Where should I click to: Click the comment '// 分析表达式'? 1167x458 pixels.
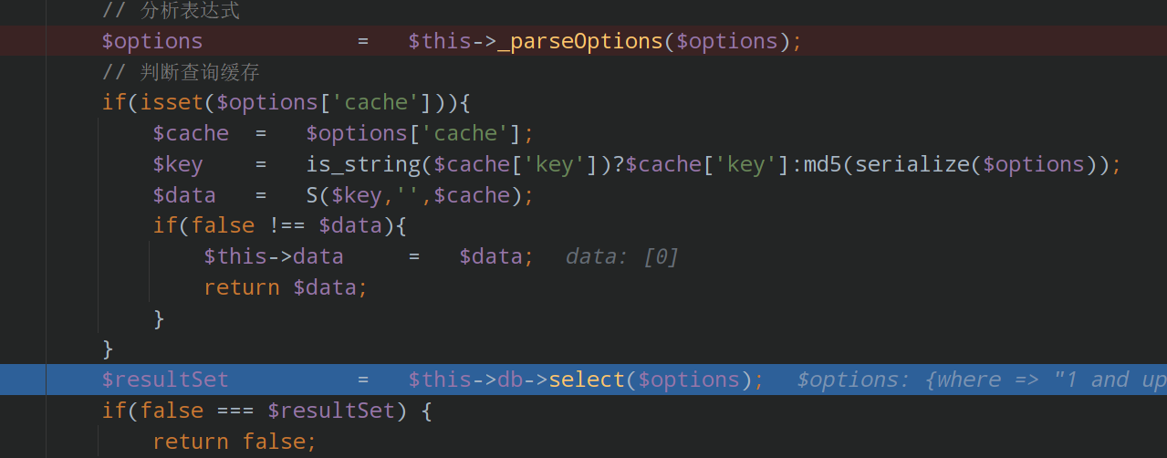[172, 11]
